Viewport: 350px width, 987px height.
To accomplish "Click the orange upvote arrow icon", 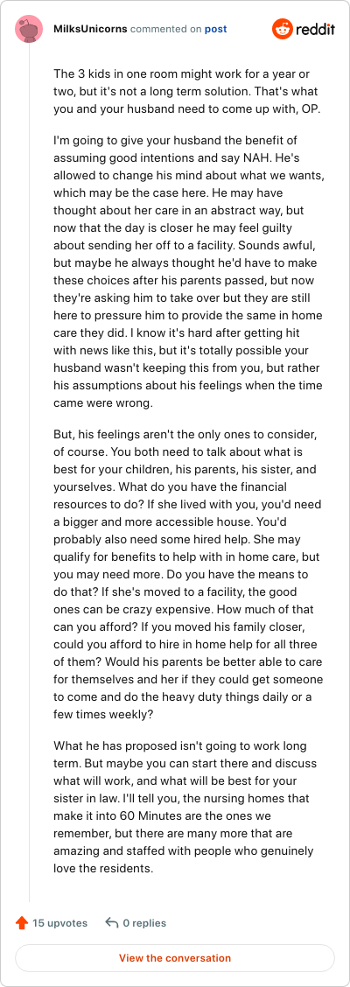I will click(21, 923).
